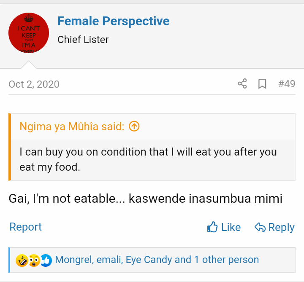
Task: Click the shocked face emoji reaction
Action: [x=34, y=260]
